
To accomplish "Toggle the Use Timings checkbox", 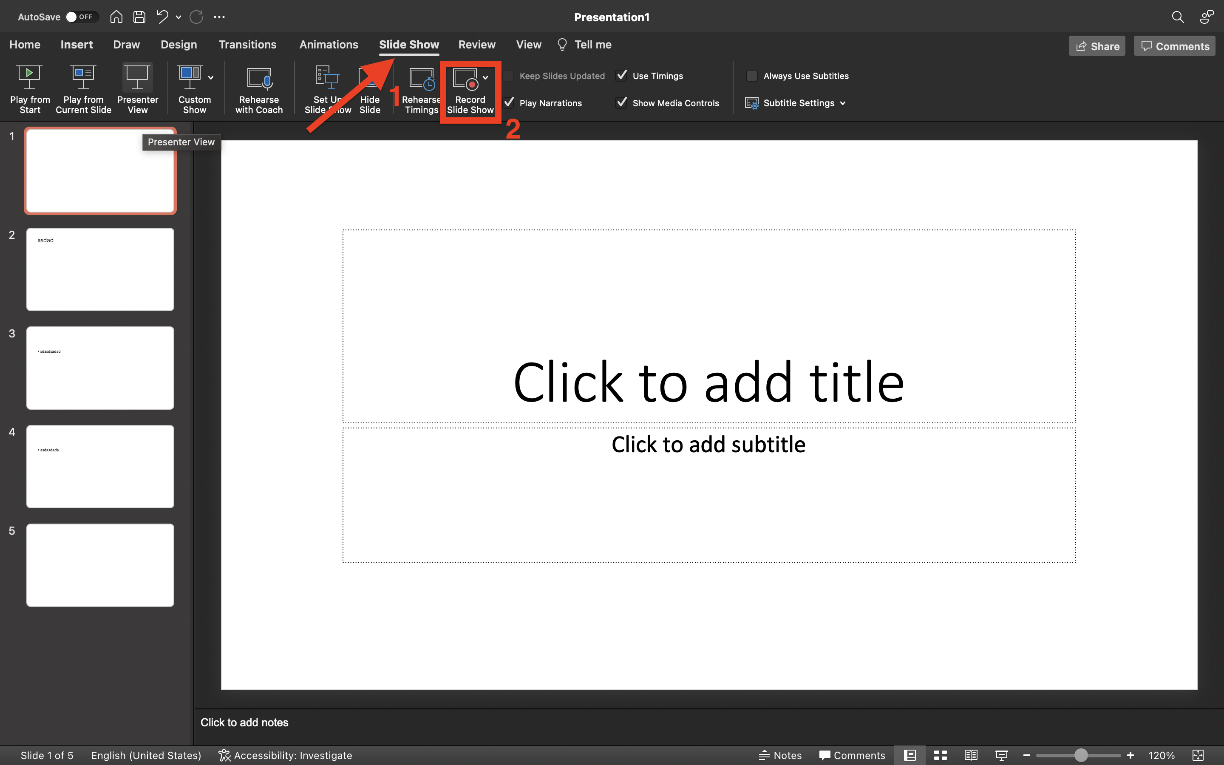I will tap(623, 76).
